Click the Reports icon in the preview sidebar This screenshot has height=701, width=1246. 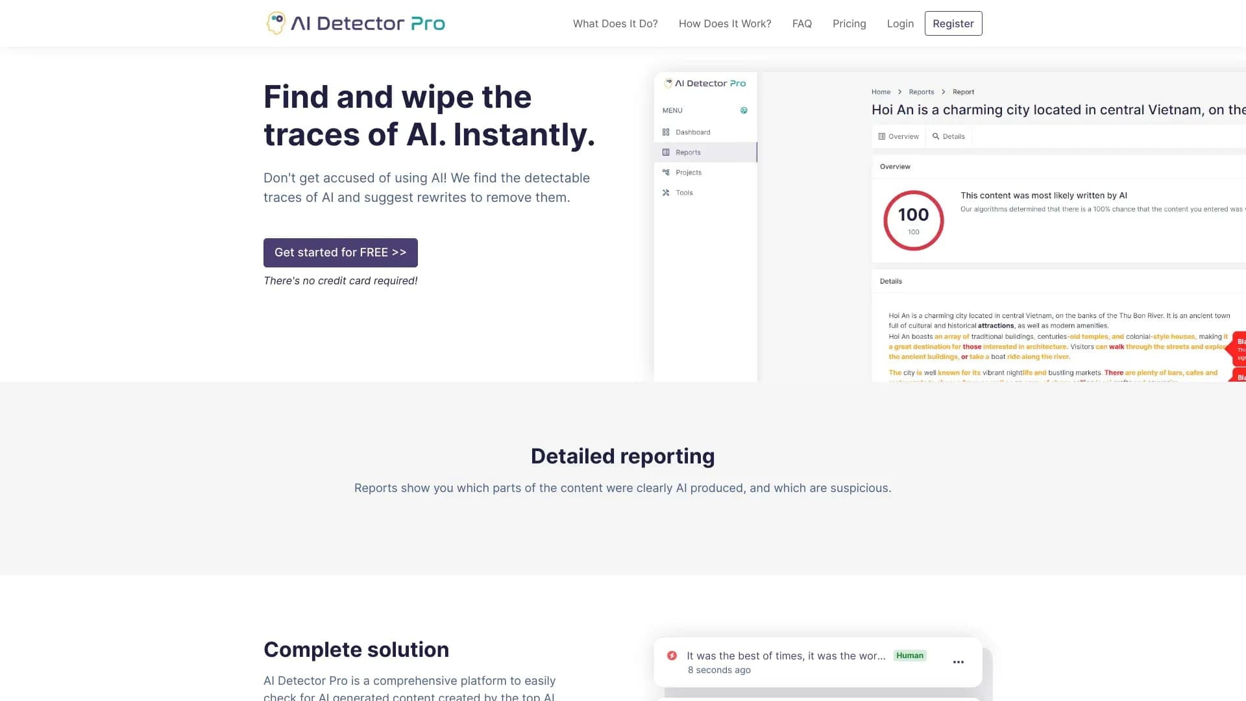(666, 153)
